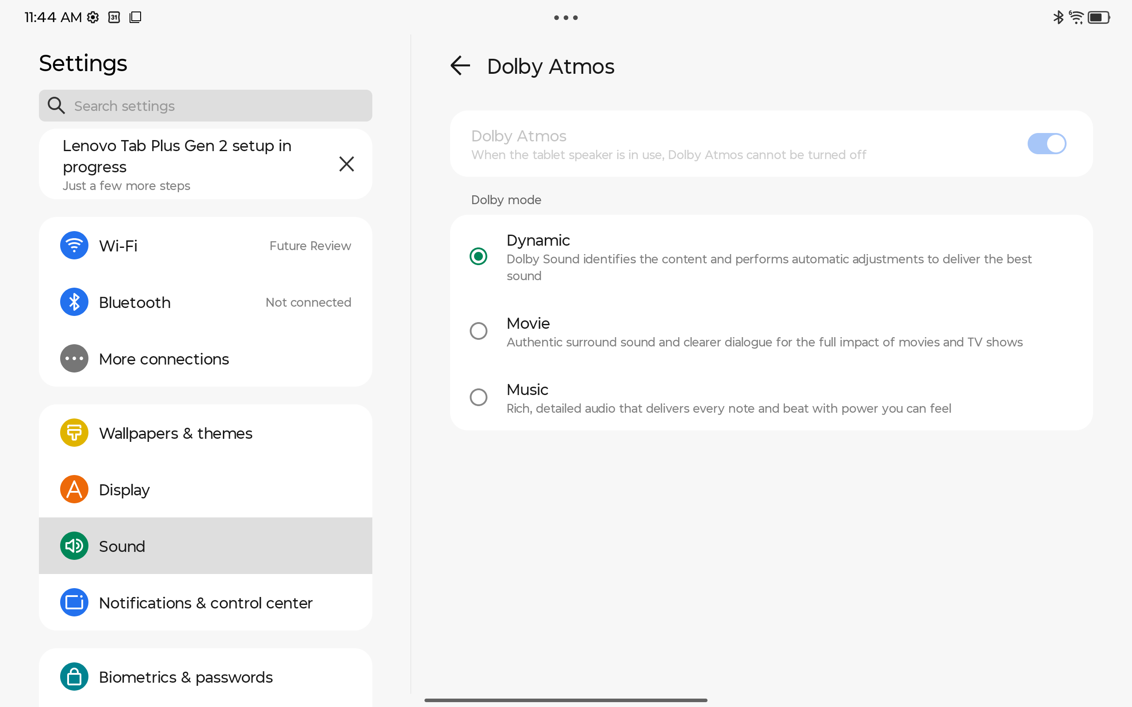Open Bluetooth settings
Image resolution: width=1132 pixels, height=707 pixels.
[205, 302]
